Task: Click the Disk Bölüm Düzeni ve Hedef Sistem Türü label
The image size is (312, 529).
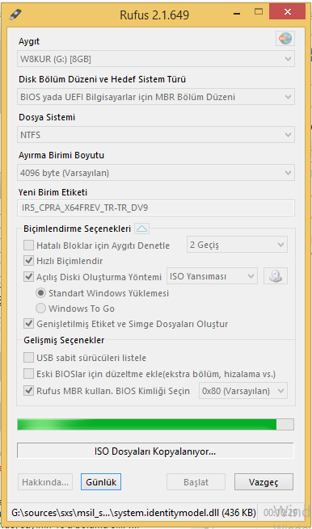Action: (102, 80)
